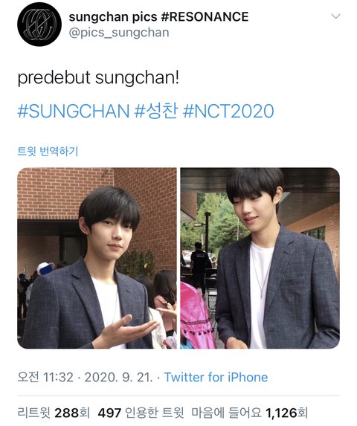
Task: Open the #성찬 hashtag
Action: click(x=156, y=111)
